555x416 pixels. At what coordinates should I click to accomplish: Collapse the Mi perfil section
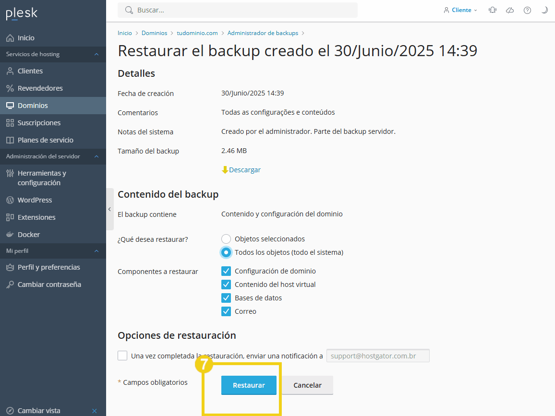coord(97,251)
